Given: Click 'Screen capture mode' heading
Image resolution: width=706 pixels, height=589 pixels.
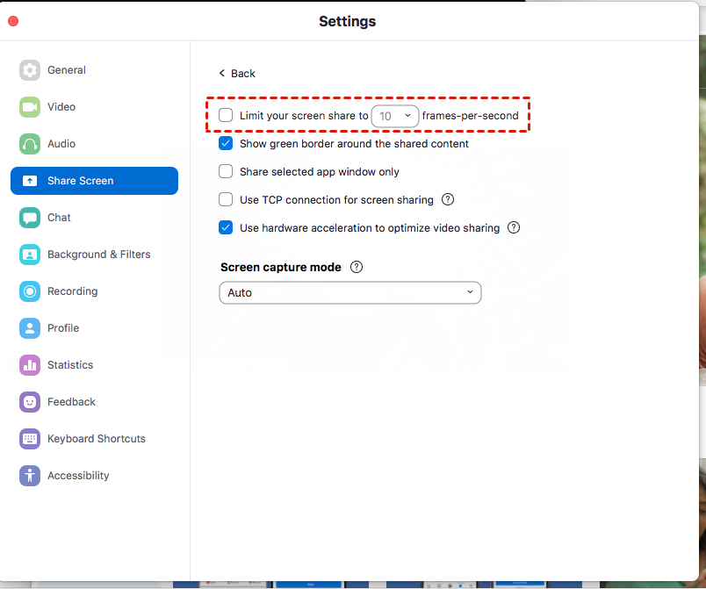Looking at the screenshot, I should 281,267.
